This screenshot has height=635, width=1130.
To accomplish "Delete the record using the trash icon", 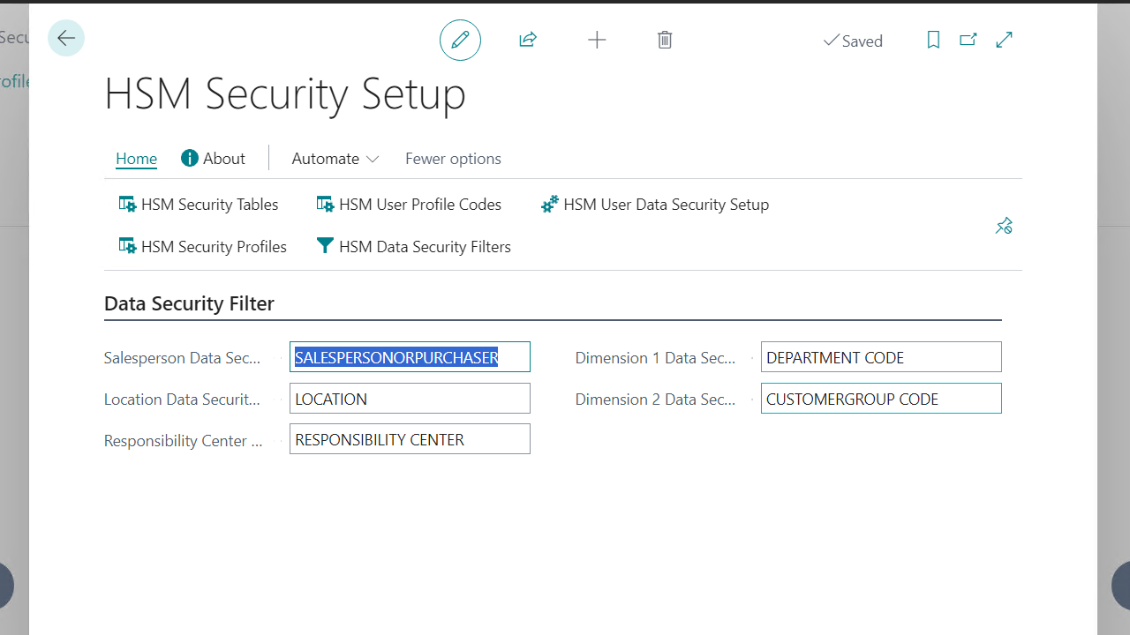I will click(665, 40).
